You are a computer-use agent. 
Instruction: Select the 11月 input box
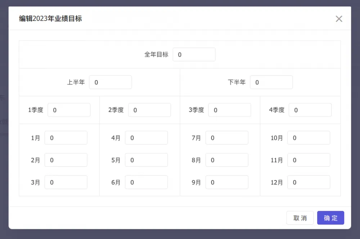309,160
